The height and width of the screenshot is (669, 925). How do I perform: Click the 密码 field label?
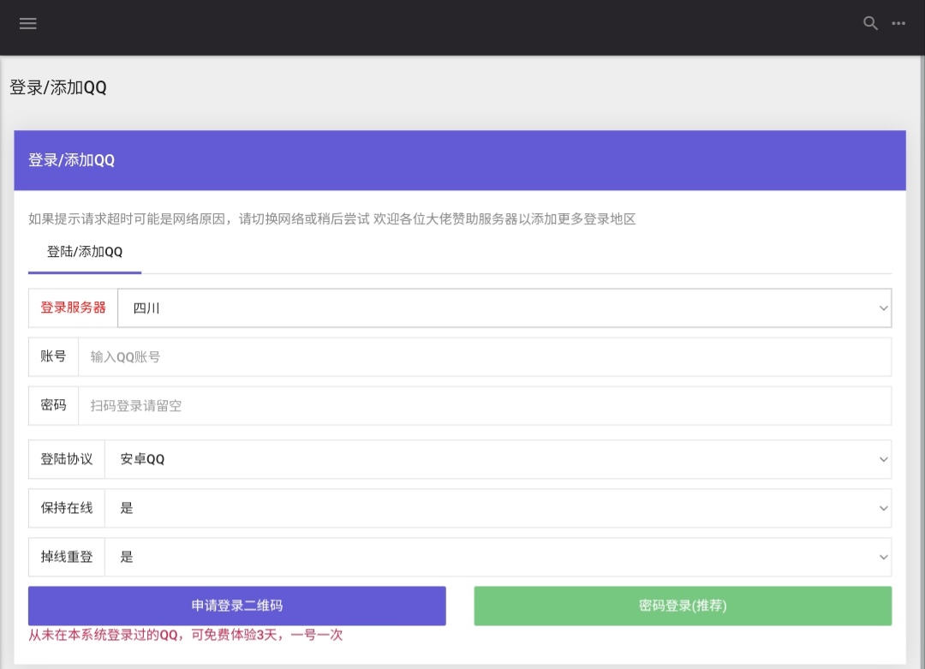coord(53,405)
